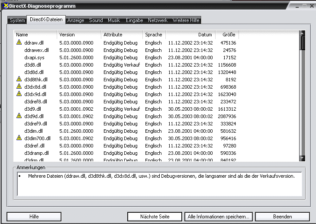Select the ddraw.dll file name
Screen dimensions: 316x224
click(34, 43)
